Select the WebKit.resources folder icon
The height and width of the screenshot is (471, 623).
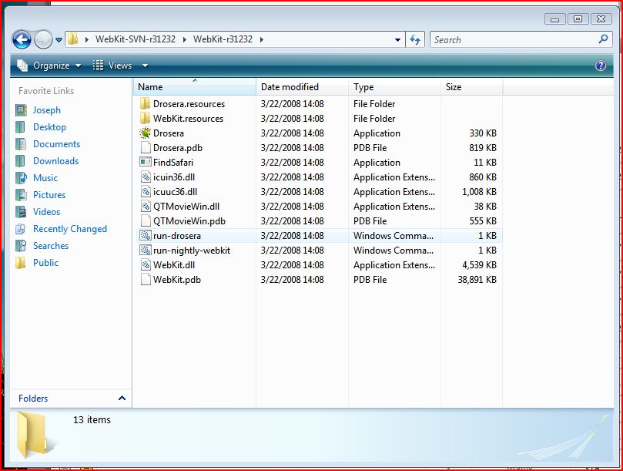145,119
